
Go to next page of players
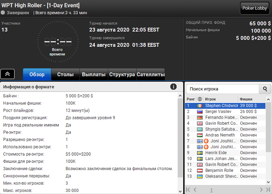[261, 190]
